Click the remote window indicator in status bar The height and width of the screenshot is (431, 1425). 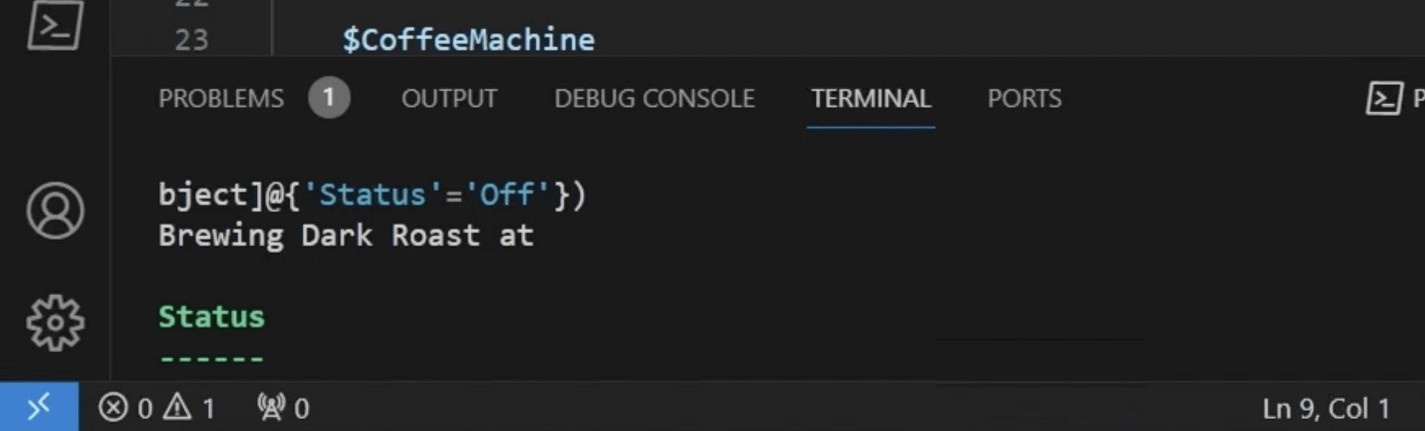click(x=39, y=407)
